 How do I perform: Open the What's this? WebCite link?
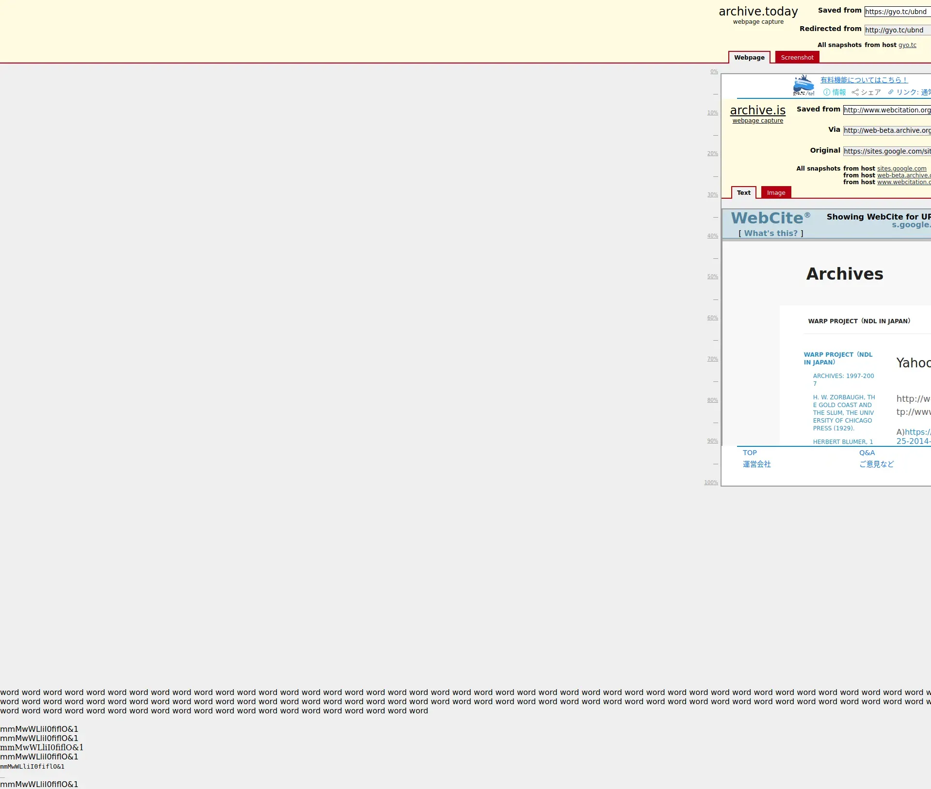pos(770,233)
